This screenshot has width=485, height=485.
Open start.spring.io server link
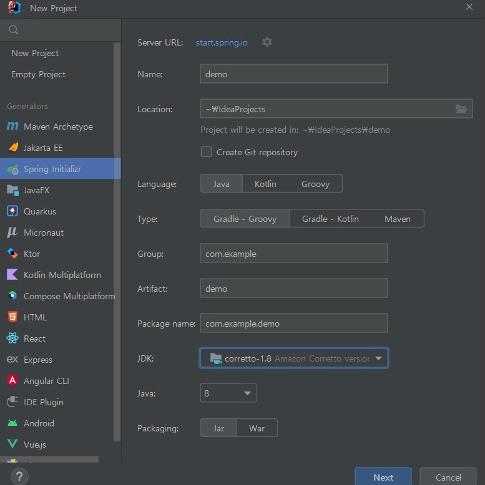point(222,42)
